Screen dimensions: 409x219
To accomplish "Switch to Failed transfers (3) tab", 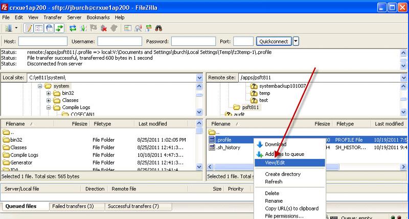I will tap(73, 206).
